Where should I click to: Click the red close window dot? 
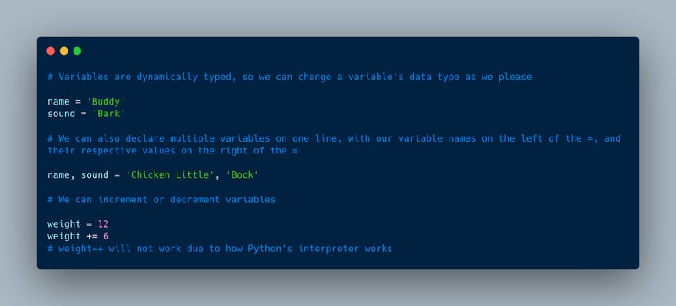click(x=51, y=51)
